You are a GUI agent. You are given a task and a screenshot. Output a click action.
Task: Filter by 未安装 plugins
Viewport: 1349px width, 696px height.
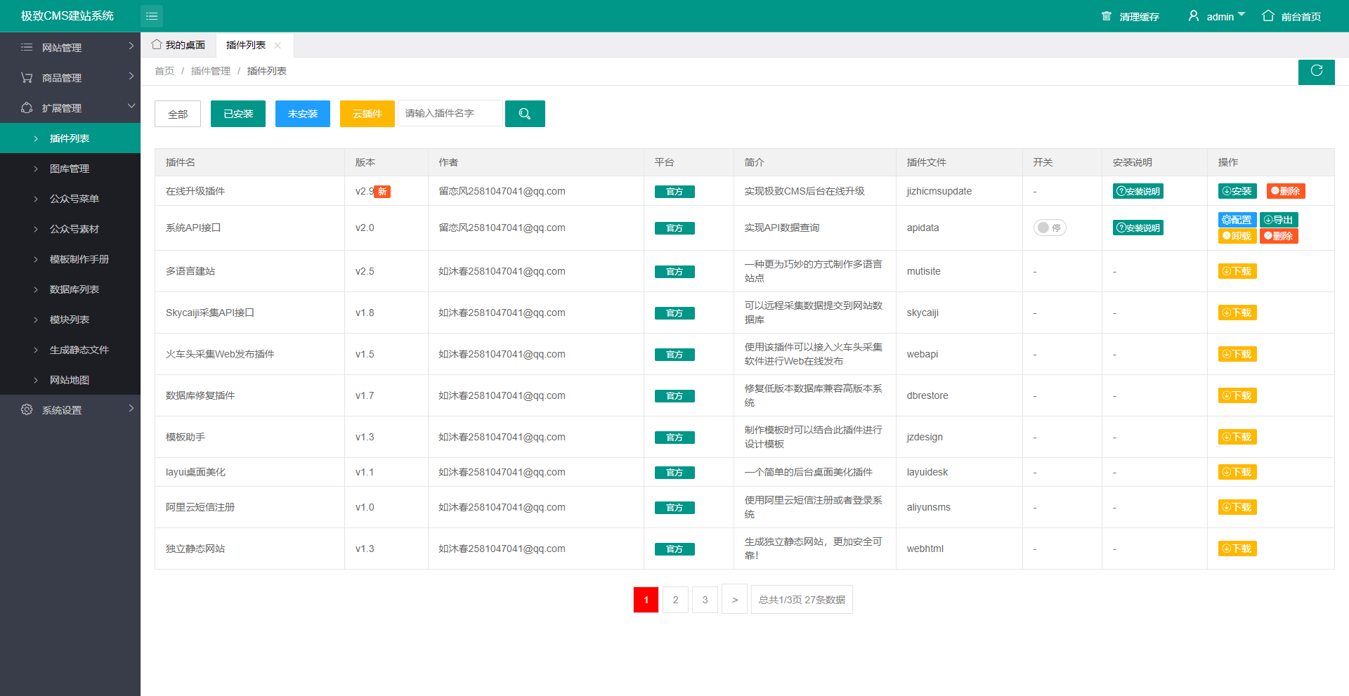click(x=303, y=114)
